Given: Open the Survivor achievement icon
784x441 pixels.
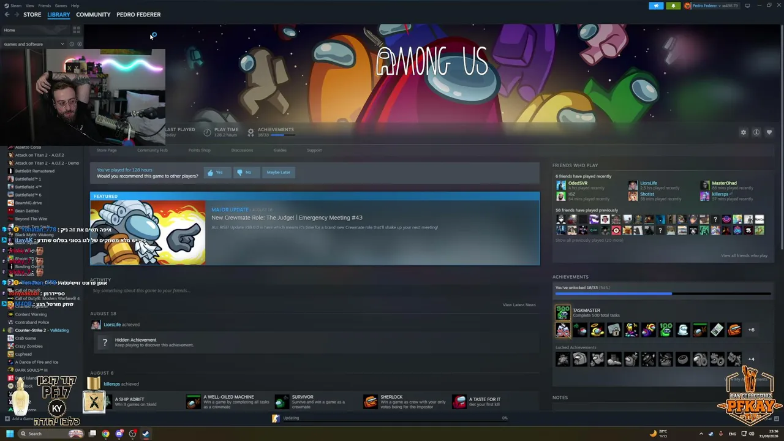Looking at the screenshot, I should tap(282, 402).
